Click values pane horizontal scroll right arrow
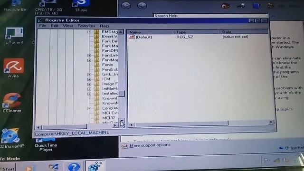 pos(271,122)
